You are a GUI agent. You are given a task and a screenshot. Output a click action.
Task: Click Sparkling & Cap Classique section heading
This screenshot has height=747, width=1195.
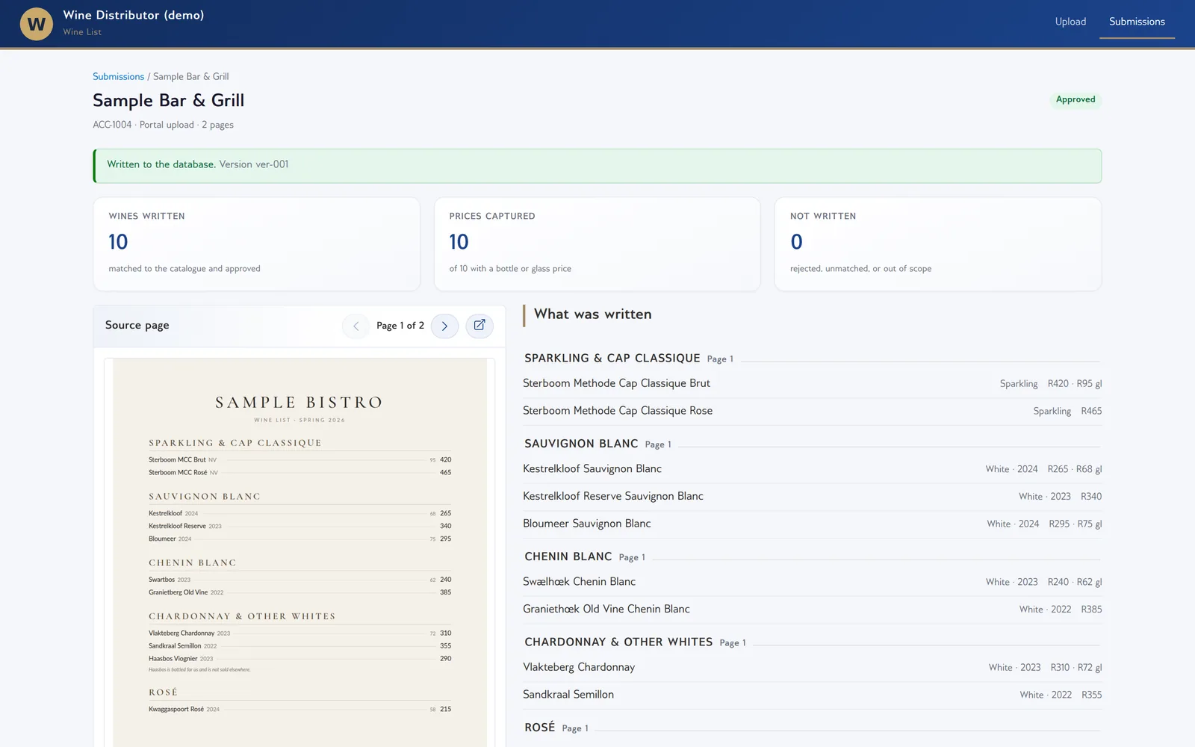(x=612, y=359)
